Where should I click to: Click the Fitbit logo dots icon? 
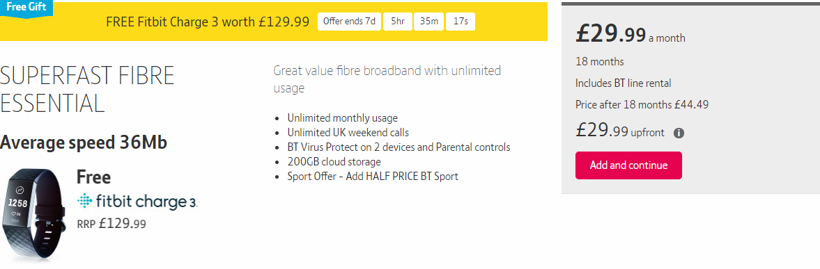tap(85, 202)
